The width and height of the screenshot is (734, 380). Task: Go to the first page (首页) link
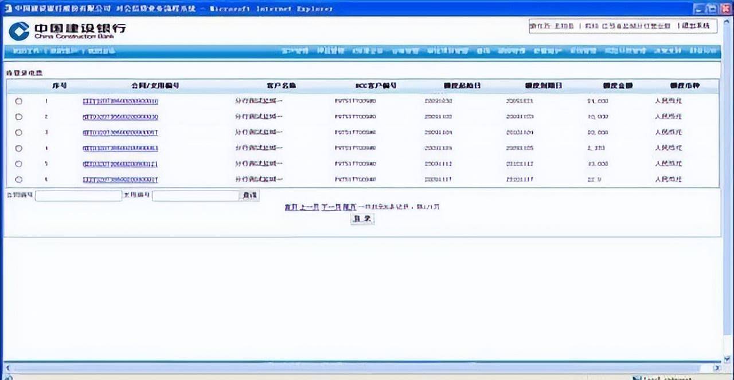click(x=290, y=207)
